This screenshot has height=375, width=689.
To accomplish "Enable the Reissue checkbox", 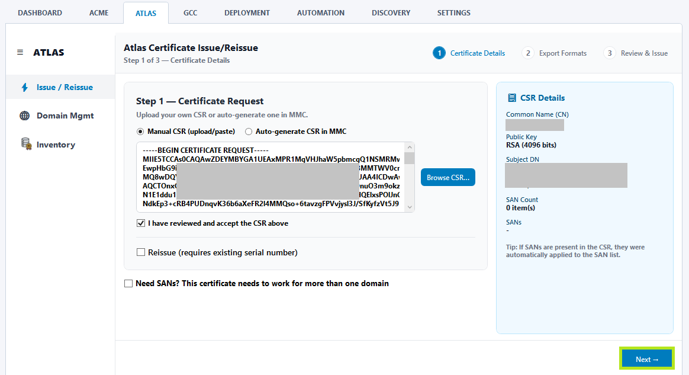I will pyautogui.click(x=141, y=252).
